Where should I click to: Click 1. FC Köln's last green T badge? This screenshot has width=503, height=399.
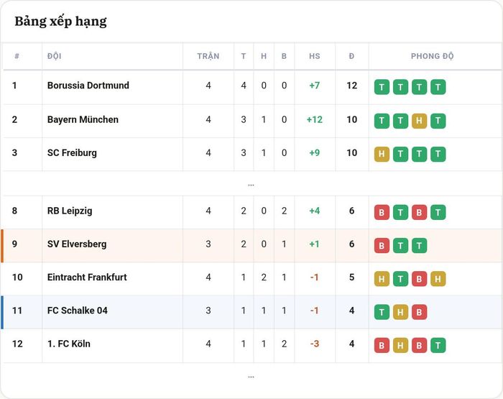click(x=438, y=345)
